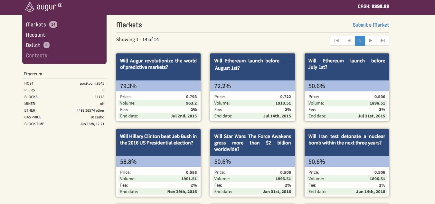Open Ethereum launch before July 1st market

(346, 64)
